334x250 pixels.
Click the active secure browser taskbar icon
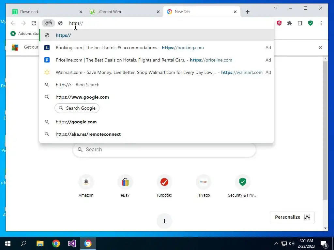[x=88, y=243]
